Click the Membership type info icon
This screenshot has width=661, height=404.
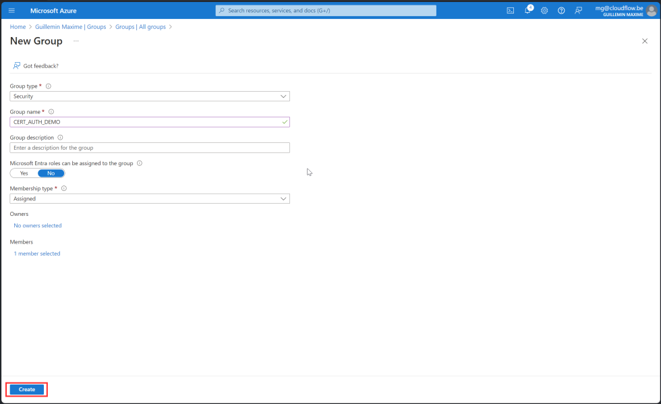pos(63,188)
